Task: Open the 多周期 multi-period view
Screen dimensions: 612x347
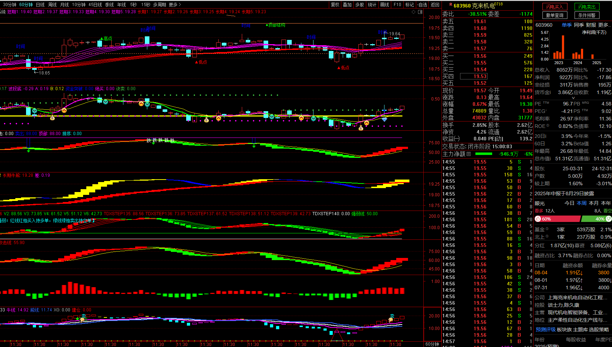Action: (x=160, y=5)
